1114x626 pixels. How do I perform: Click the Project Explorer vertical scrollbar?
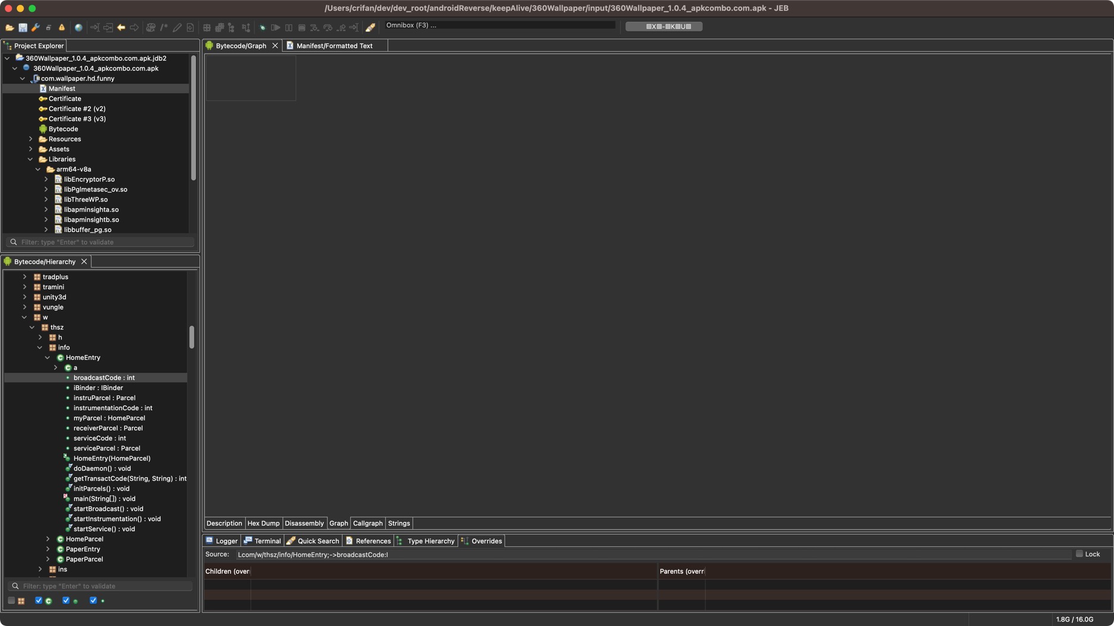(x=193, y=117)
